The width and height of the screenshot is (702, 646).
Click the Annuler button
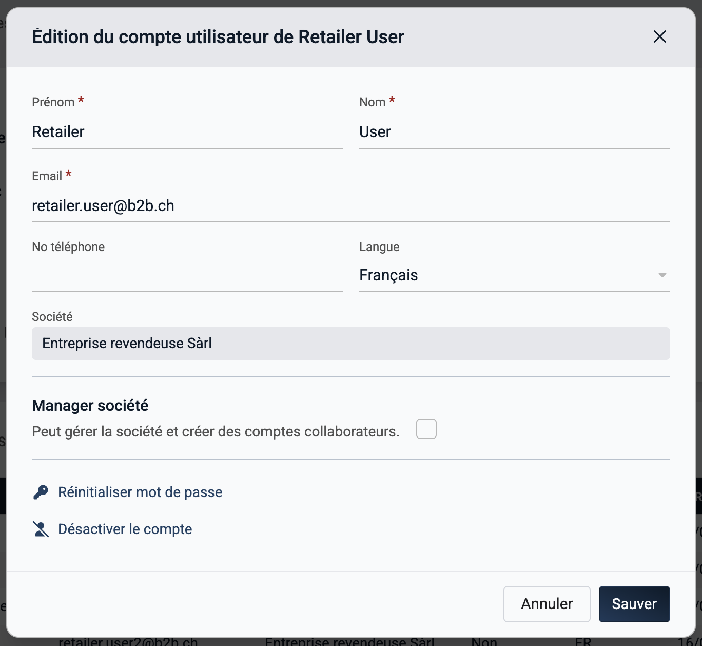(x=547, y=604)
